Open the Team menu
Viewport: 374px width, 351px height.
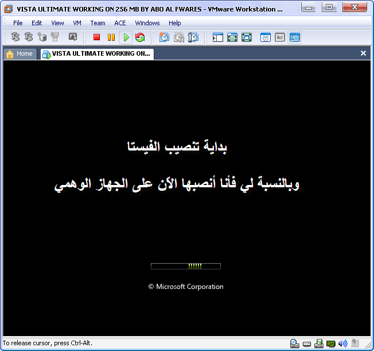98,23
